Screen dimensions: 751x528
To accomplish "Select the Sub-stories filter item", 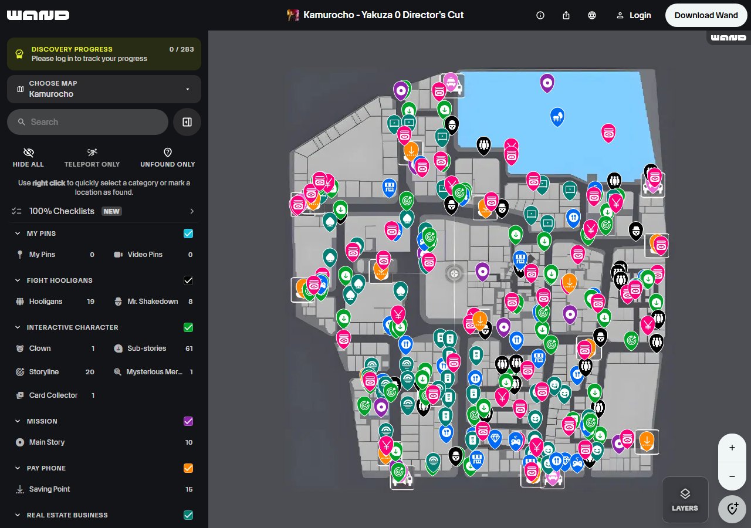I will (146, 348).
